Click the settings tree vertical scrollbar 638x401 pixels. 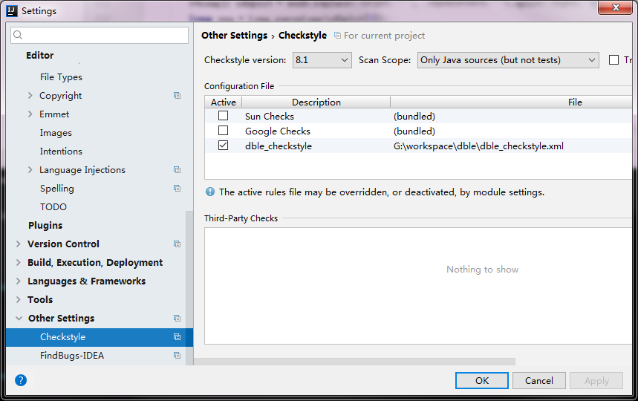(189, 282)
